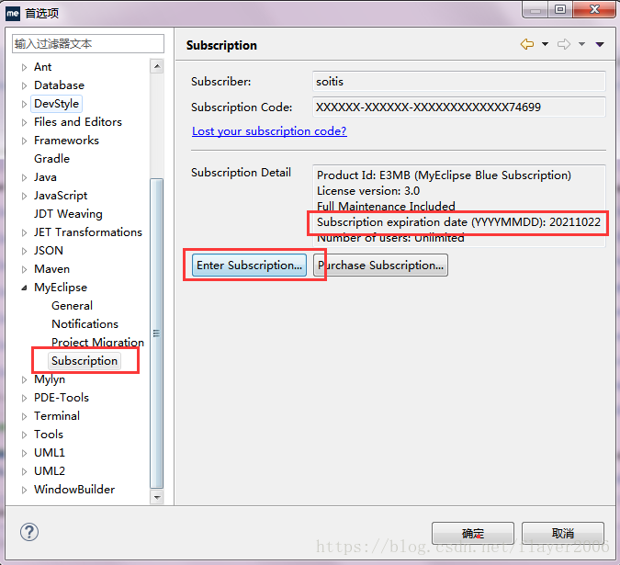Select the Maven tree item label
Viewport: 620px width, 565px height.
click(x=51, y=269)
